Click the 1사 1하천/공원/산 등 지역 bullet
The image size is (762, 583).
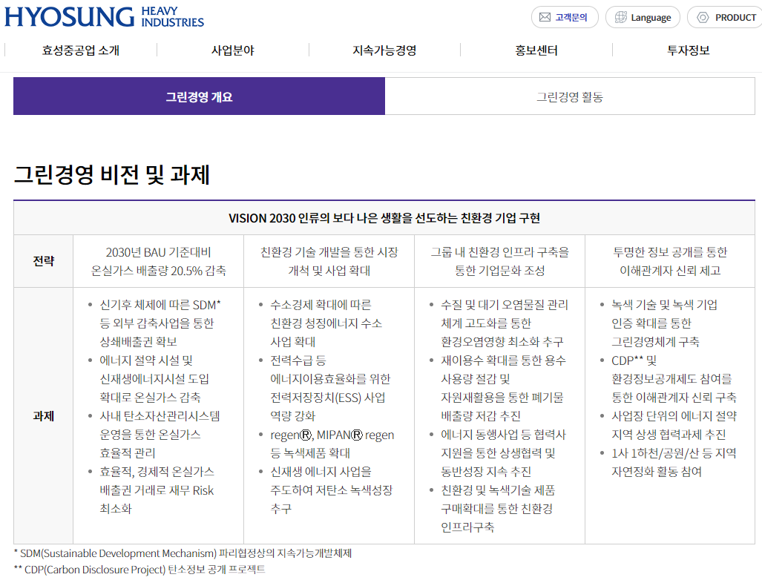click(x=674, y=462)
